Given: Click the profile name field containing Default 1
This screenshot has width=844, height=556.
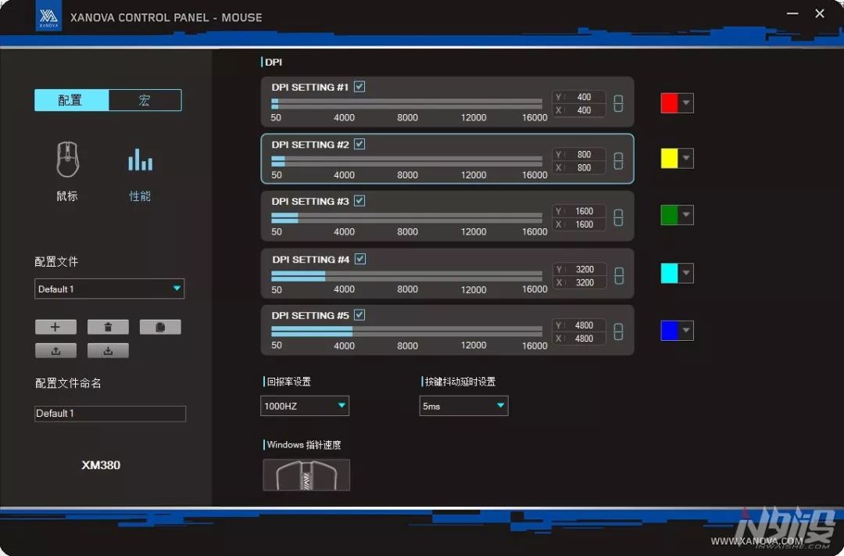Looking at the screenshot, I should coord(110,414).
